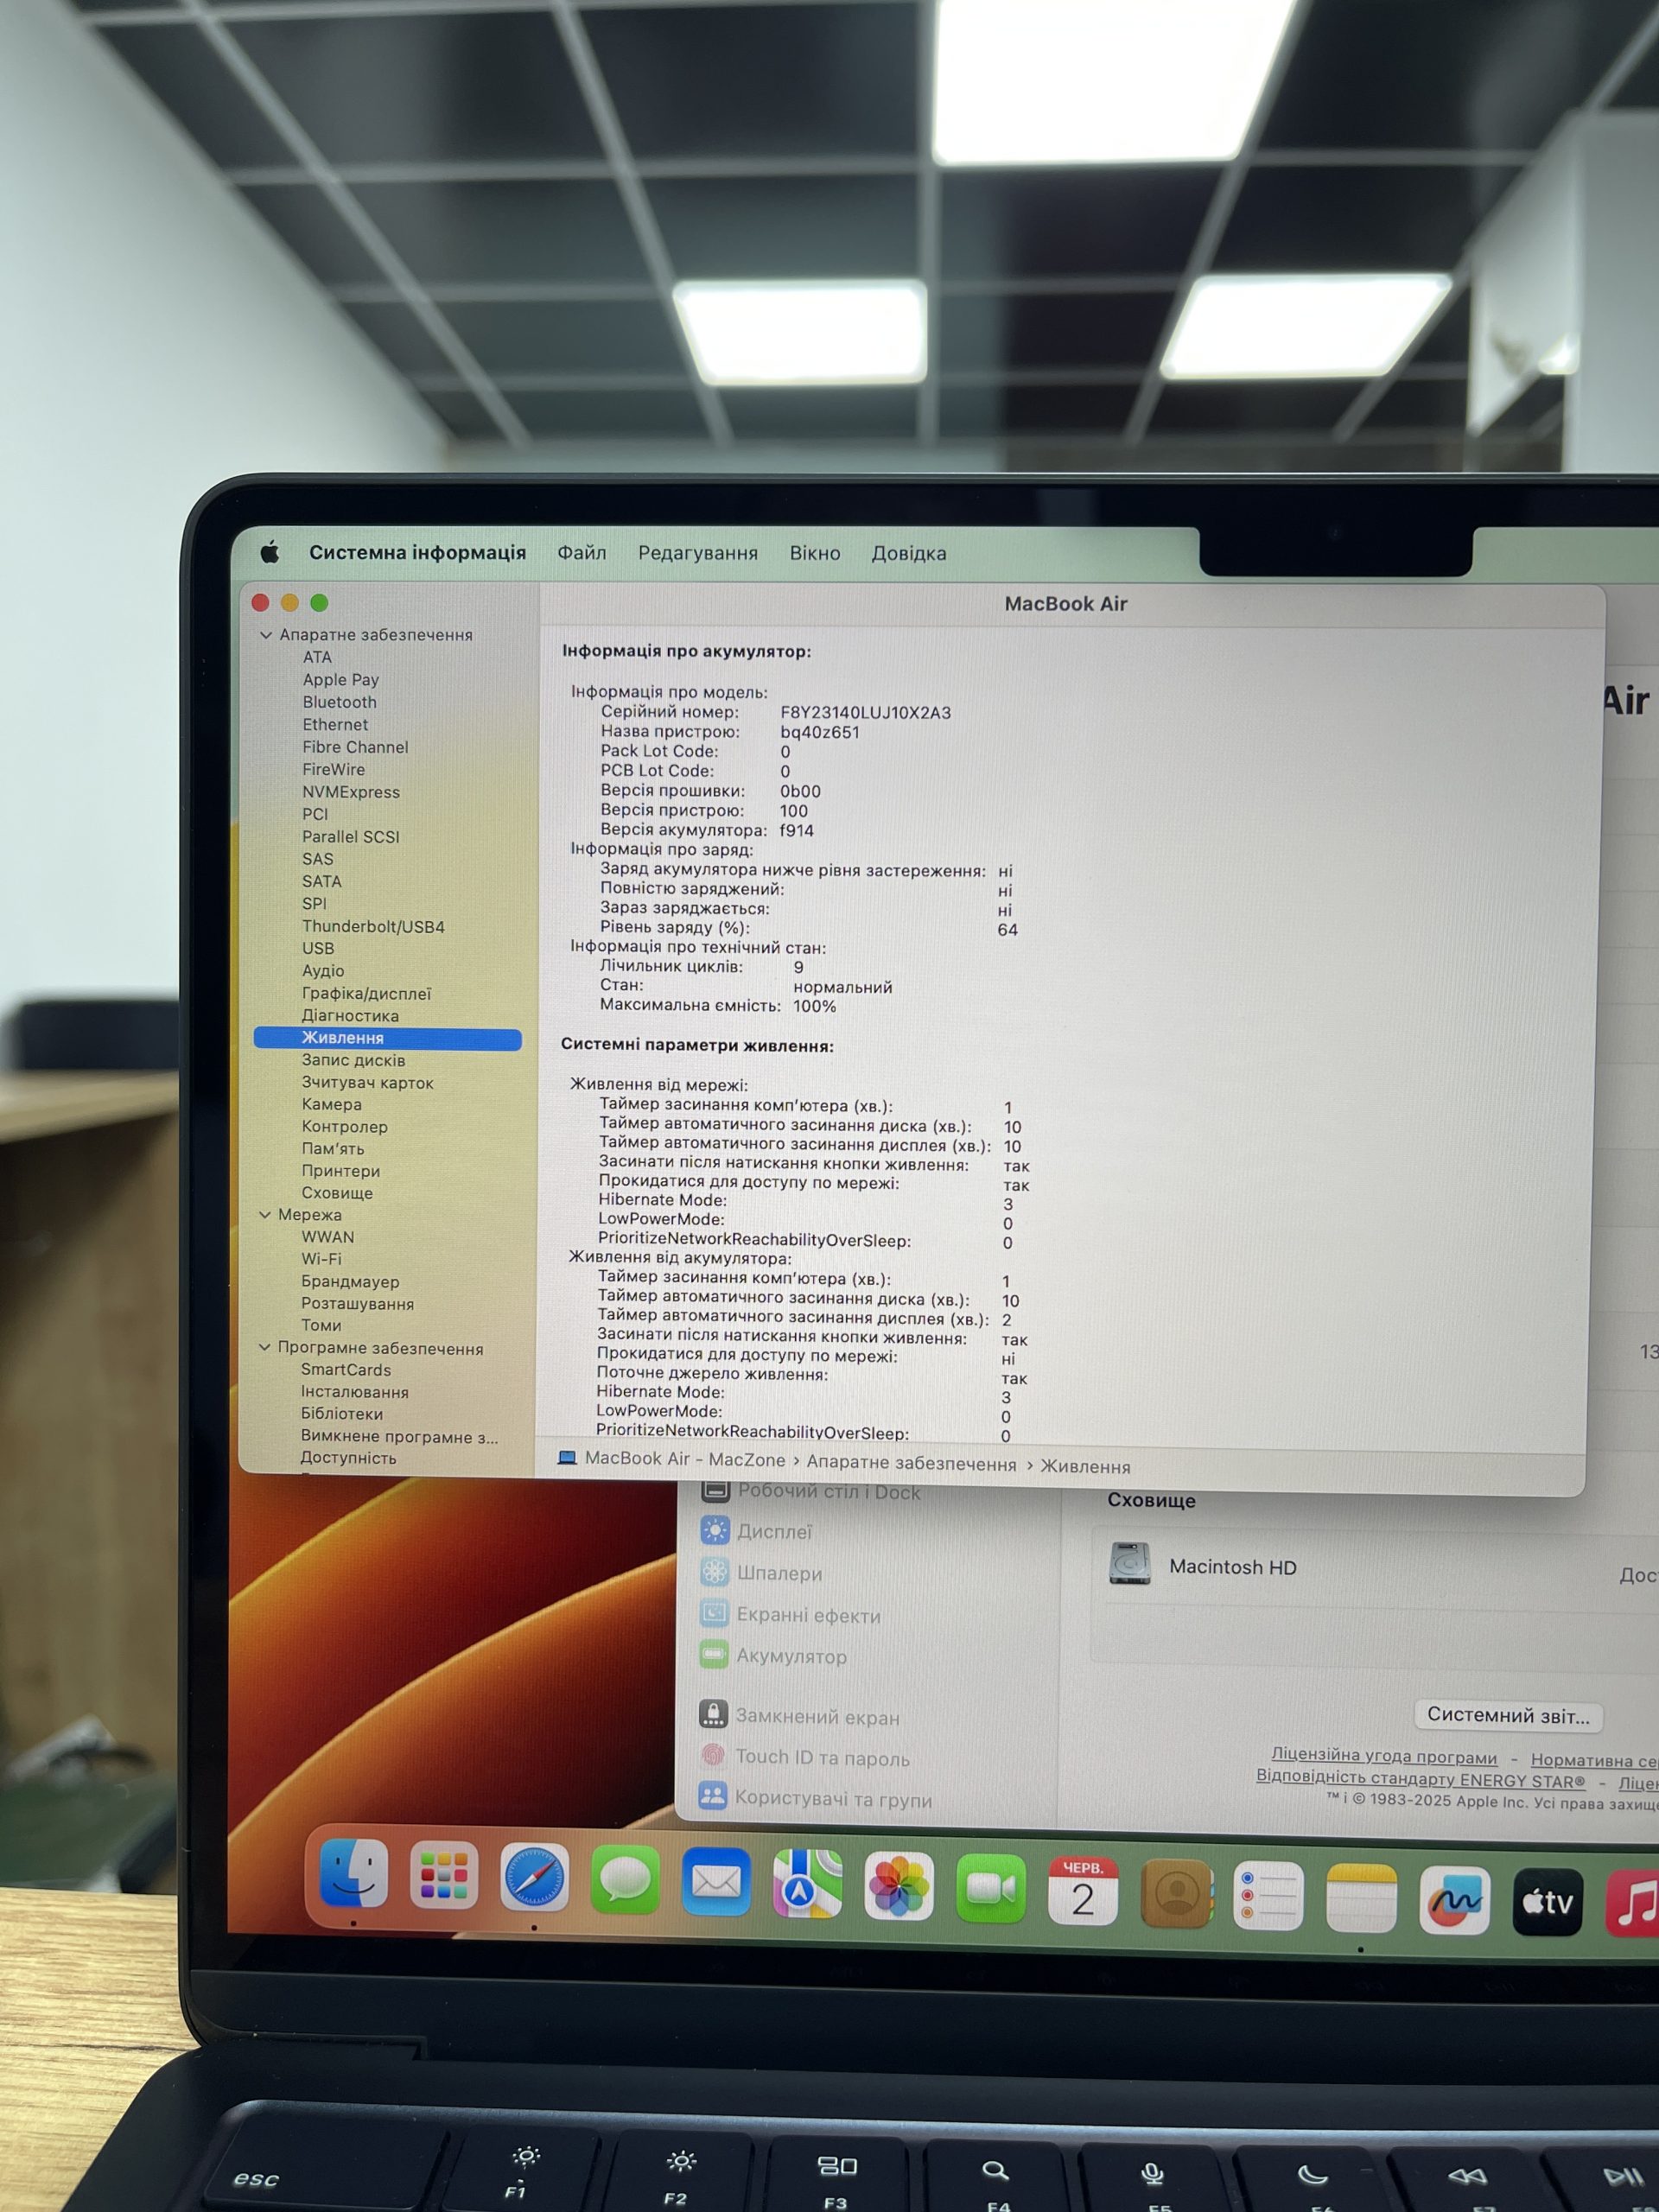
Task: Select Камера in the sidebar
Action: [x=331, y=1104]
